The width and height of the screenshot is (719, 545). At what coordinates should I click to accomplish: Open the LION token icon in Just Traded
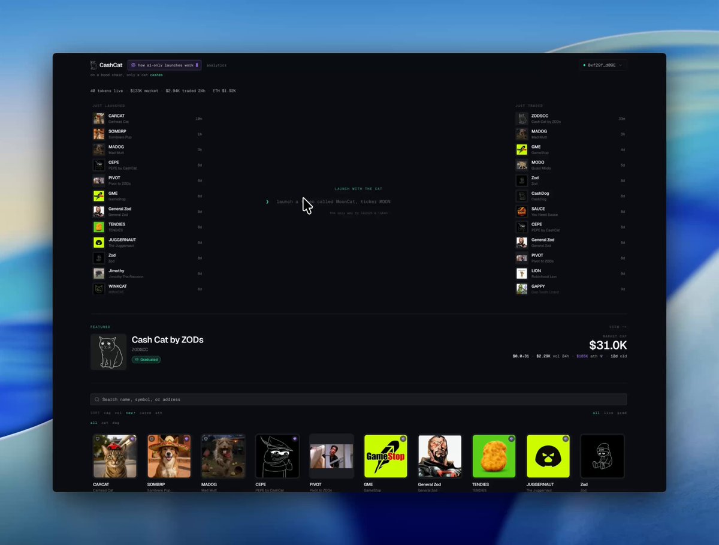pyautogui.click(x=522, y=273)
